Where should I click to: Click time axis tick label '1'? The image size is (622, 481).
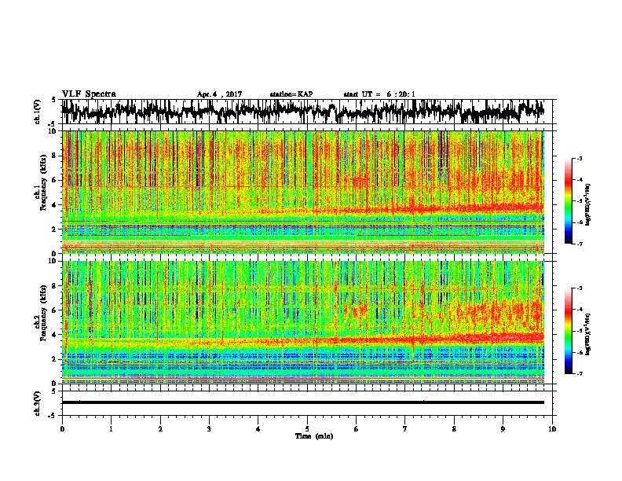111,429
